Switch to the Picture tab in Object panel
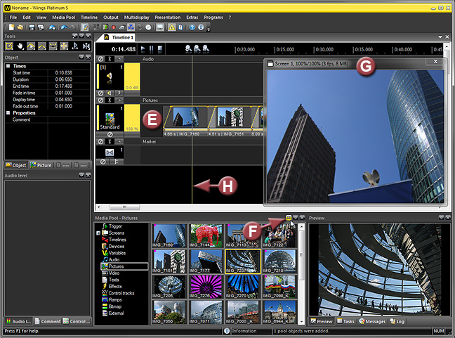Viewport: 455px width, 338px height. coord(41,165)
